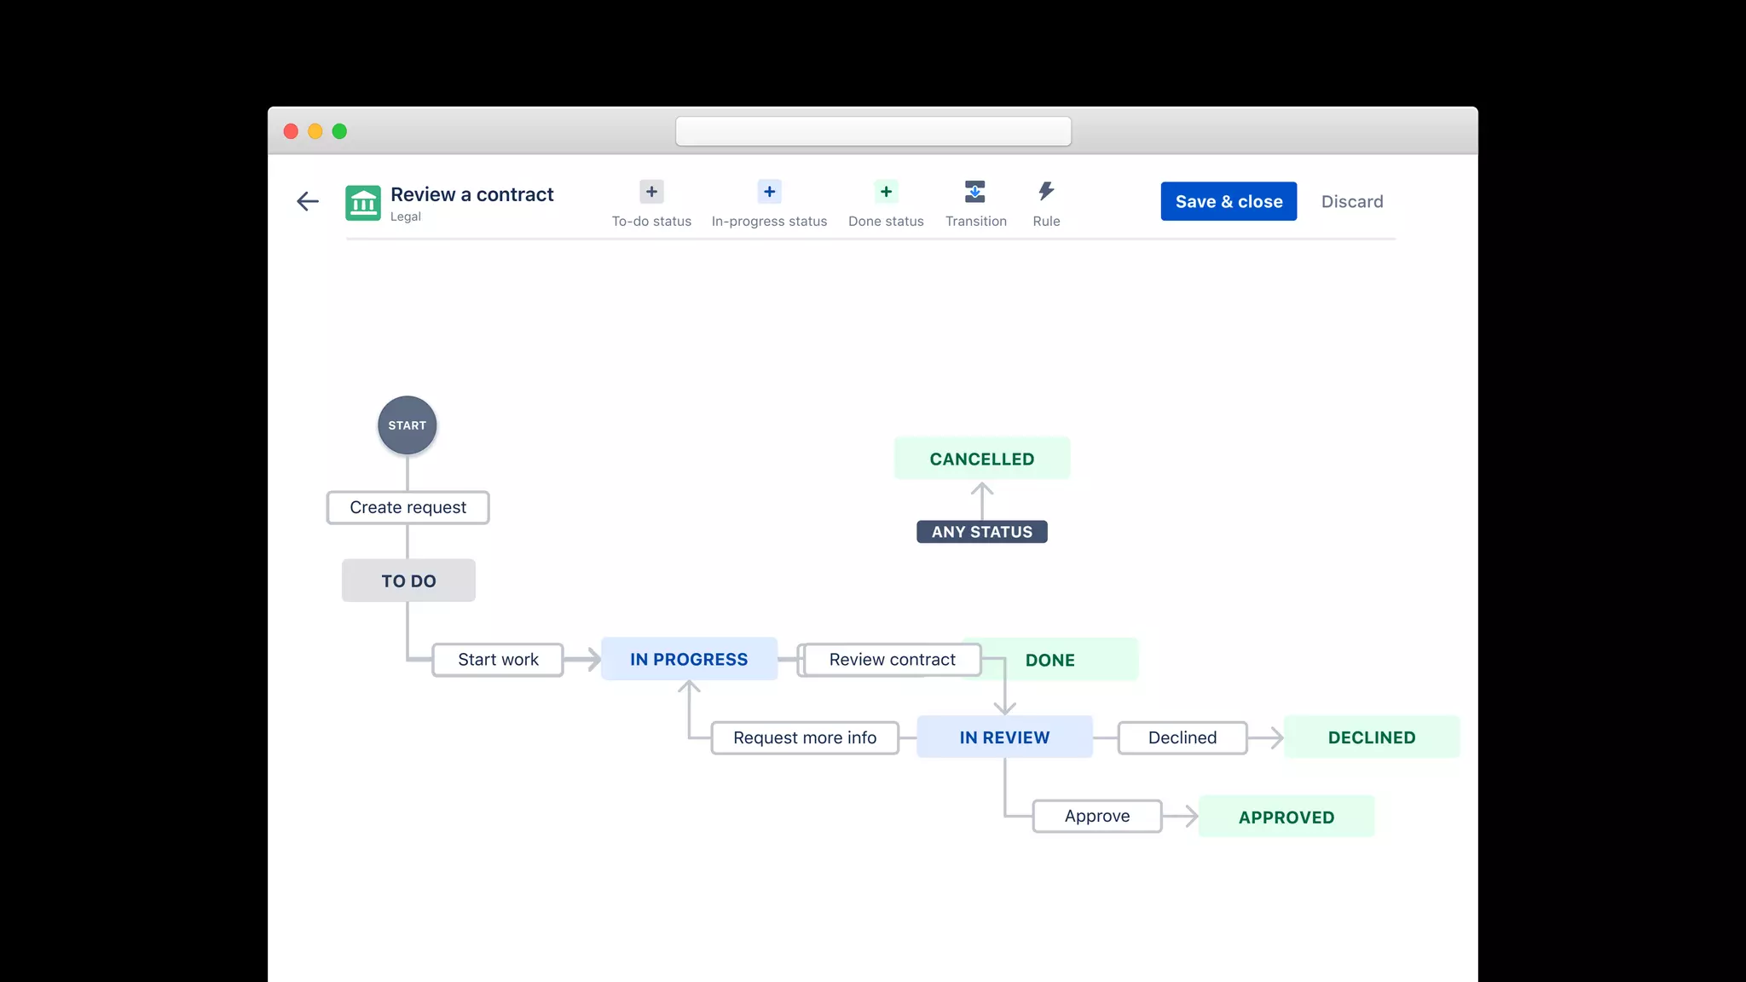Click the ANY STATUS label
The image size is (1746, 982).
pos(982,532)
